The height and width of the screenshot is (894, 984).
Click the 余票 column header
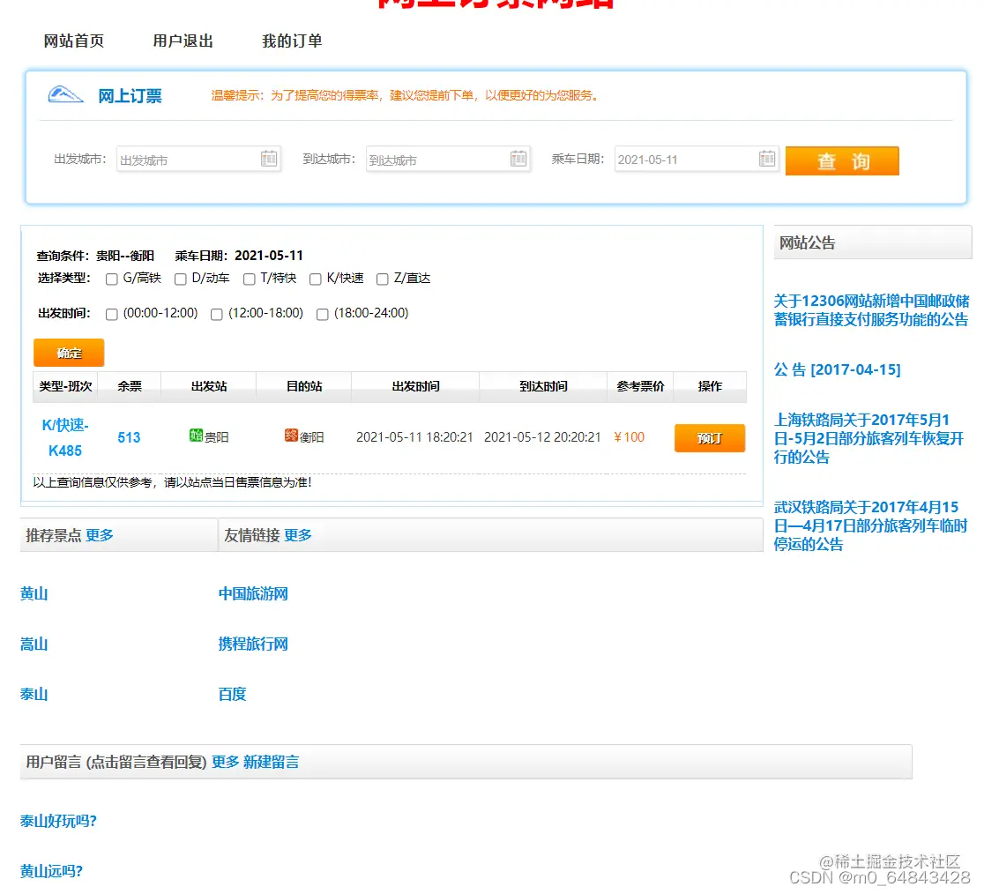point(130,386)
